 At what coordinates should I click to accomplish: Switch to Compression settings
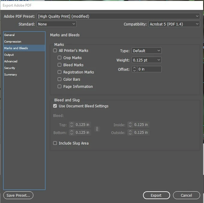tap(24, 41)
